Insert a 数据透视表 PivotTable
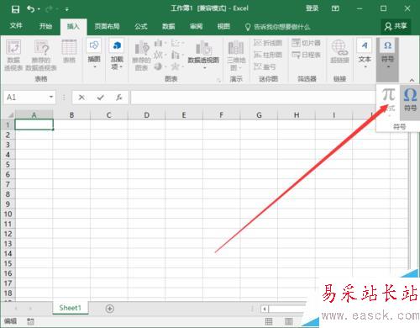The image size is (420, 328). pos(13,55)
